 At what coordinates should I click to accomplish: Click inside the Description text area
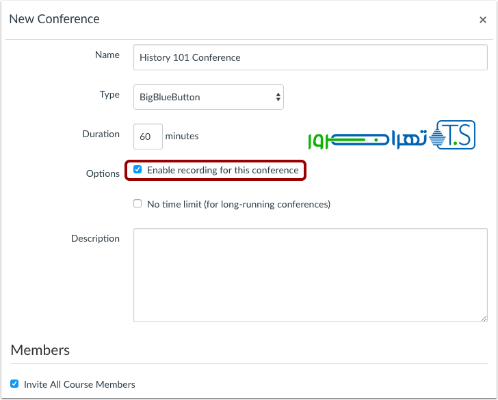(310, 275)
